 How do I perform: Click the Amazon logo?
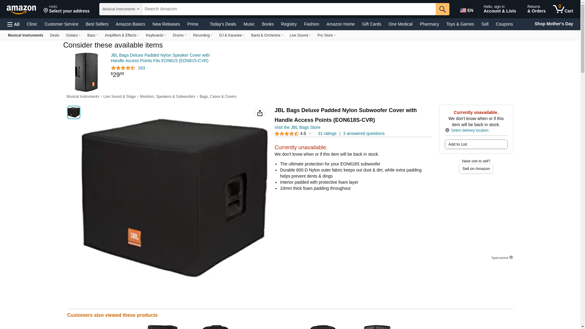click(x=21, y=9)
